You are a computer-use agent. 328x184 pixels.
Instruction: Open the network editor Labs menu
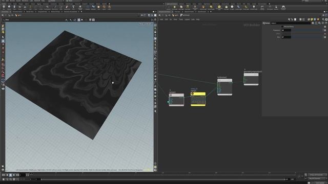pos(193,19)
